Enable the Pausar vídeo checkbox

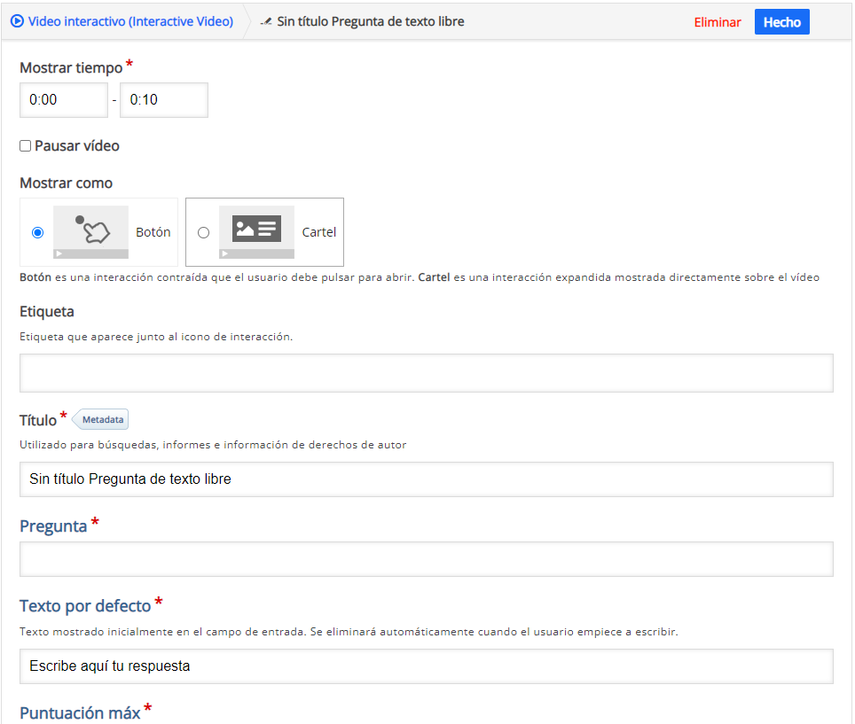coord(26,146)
